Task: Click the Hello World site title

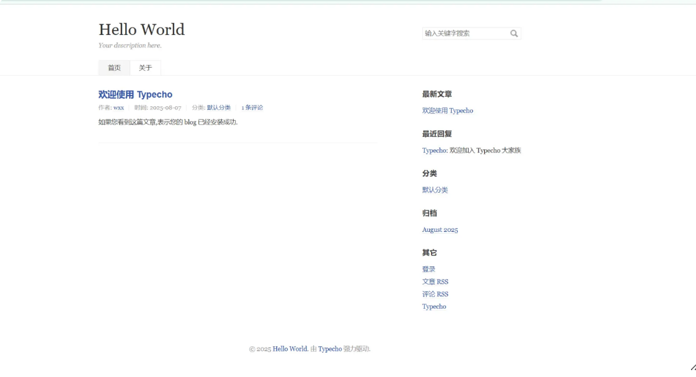Action: point(140,29)
